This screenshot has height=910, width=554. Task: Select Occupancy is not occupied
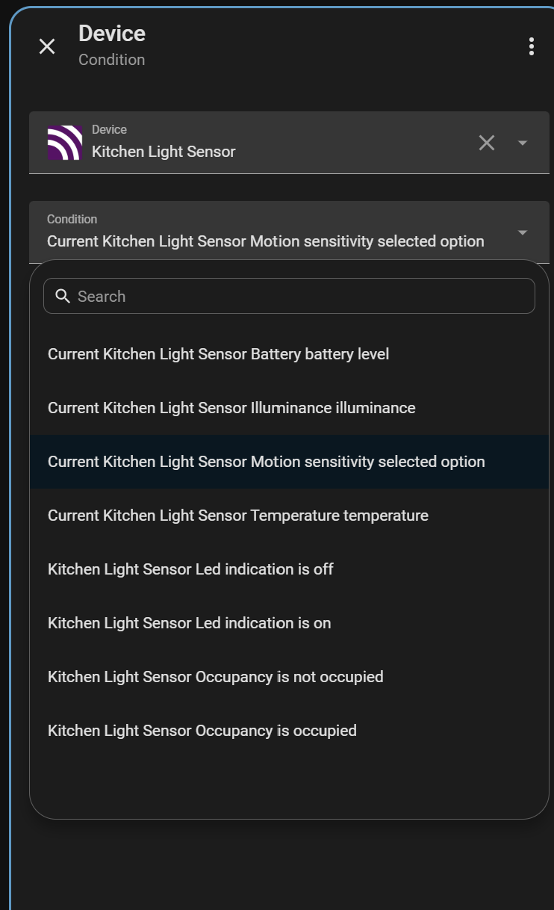pos(289,677)
